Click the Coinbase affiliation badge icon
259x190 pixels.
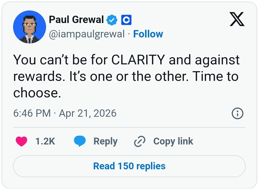click(x=126, y=20)
